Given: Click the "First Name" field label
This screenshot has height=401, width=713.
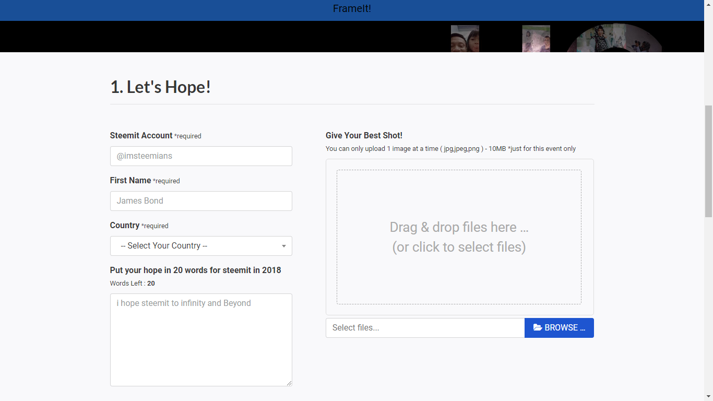Looking at the screenshot, I should pos(130,180).
